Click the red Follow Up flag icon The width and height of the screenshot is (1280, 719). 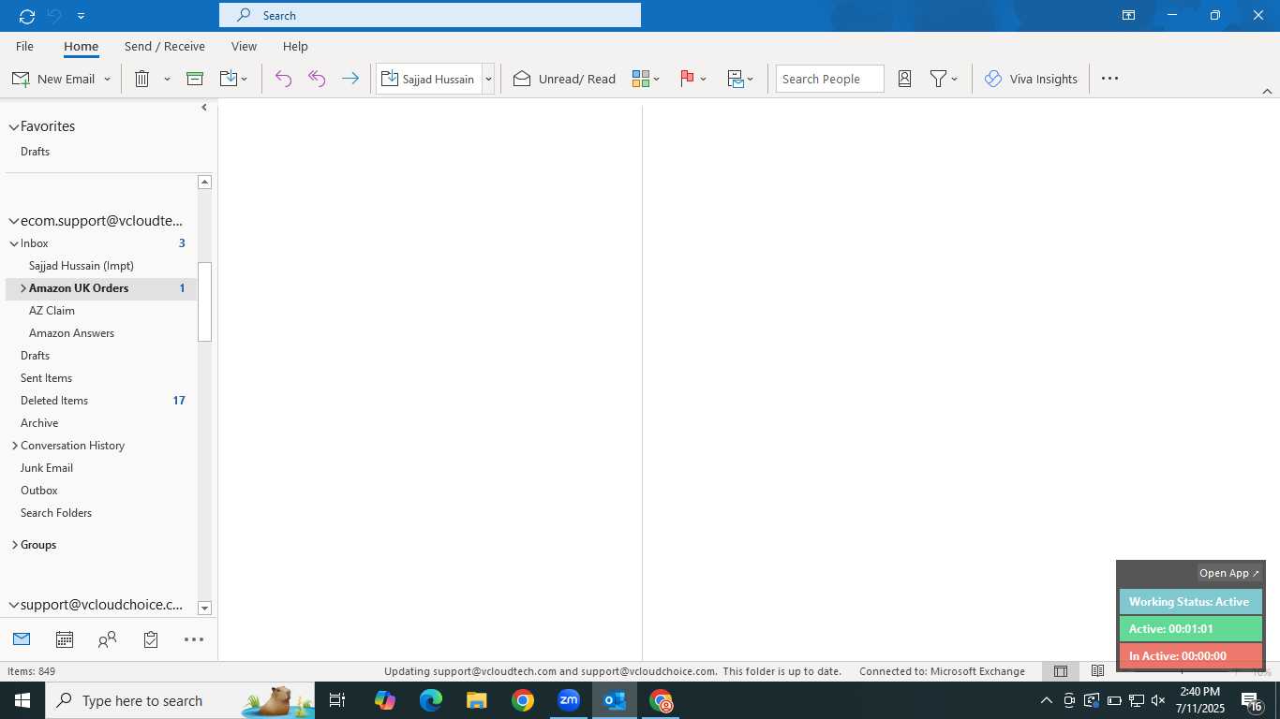point(687,79)
